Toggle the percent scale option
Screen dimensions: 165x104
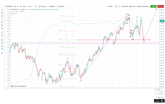pyautogui.click(x=156, y=98)
